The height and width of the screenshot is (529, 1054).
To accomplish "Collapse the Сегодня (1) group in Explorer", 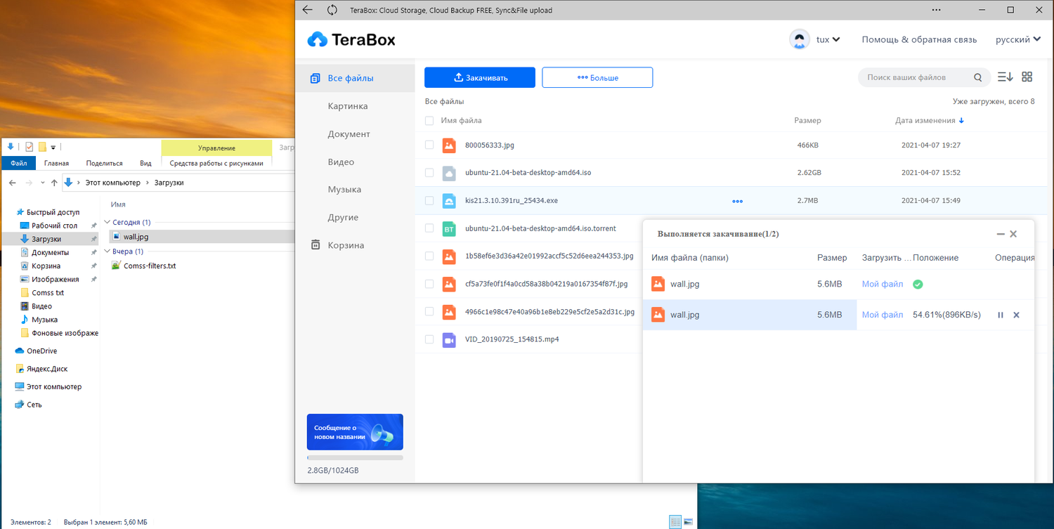I will coord(108,222).
